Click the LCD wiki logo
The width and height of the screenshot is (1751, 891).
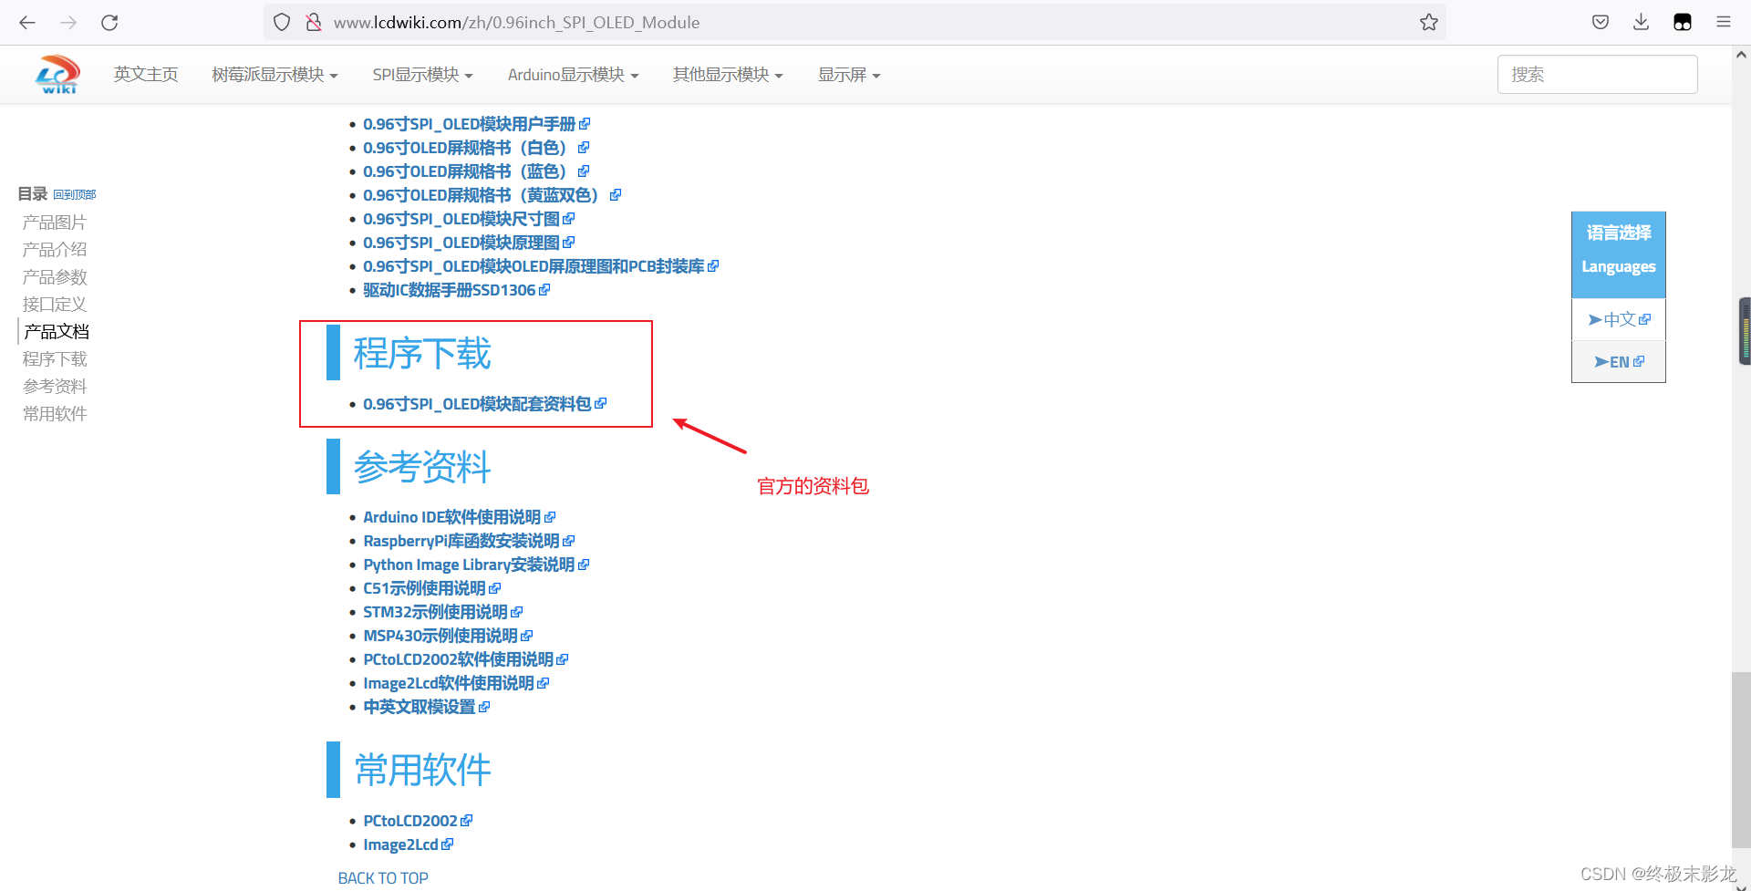coord(57,75)
